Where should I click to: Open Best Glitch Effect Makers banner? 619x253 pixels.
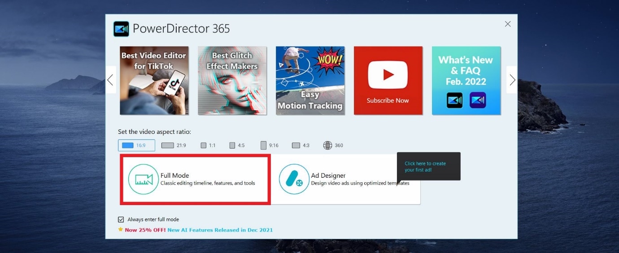coord(232,81)
